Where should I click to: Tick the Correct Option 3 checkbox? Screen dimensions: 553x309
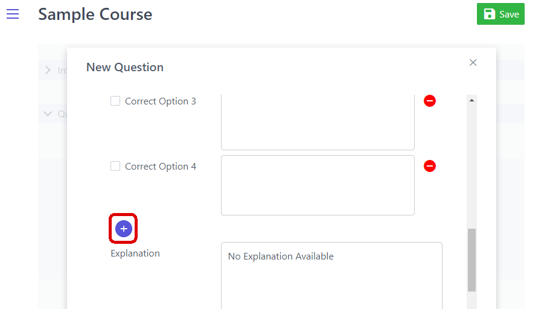tap(115, 101)
